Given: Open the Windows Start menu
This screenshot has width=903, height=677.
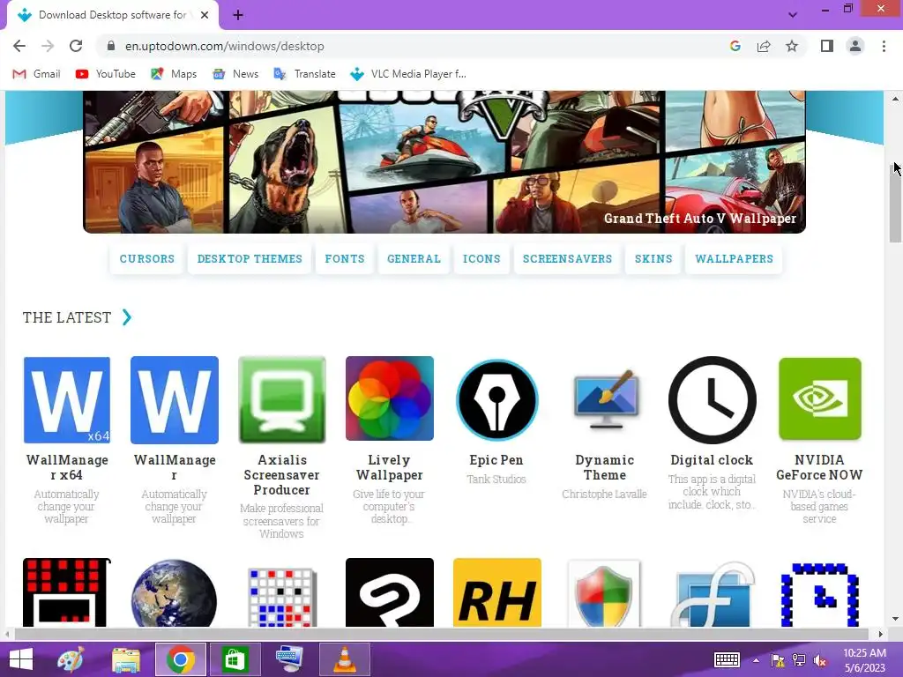Looking at the screenshot, I should pos(21,659).
